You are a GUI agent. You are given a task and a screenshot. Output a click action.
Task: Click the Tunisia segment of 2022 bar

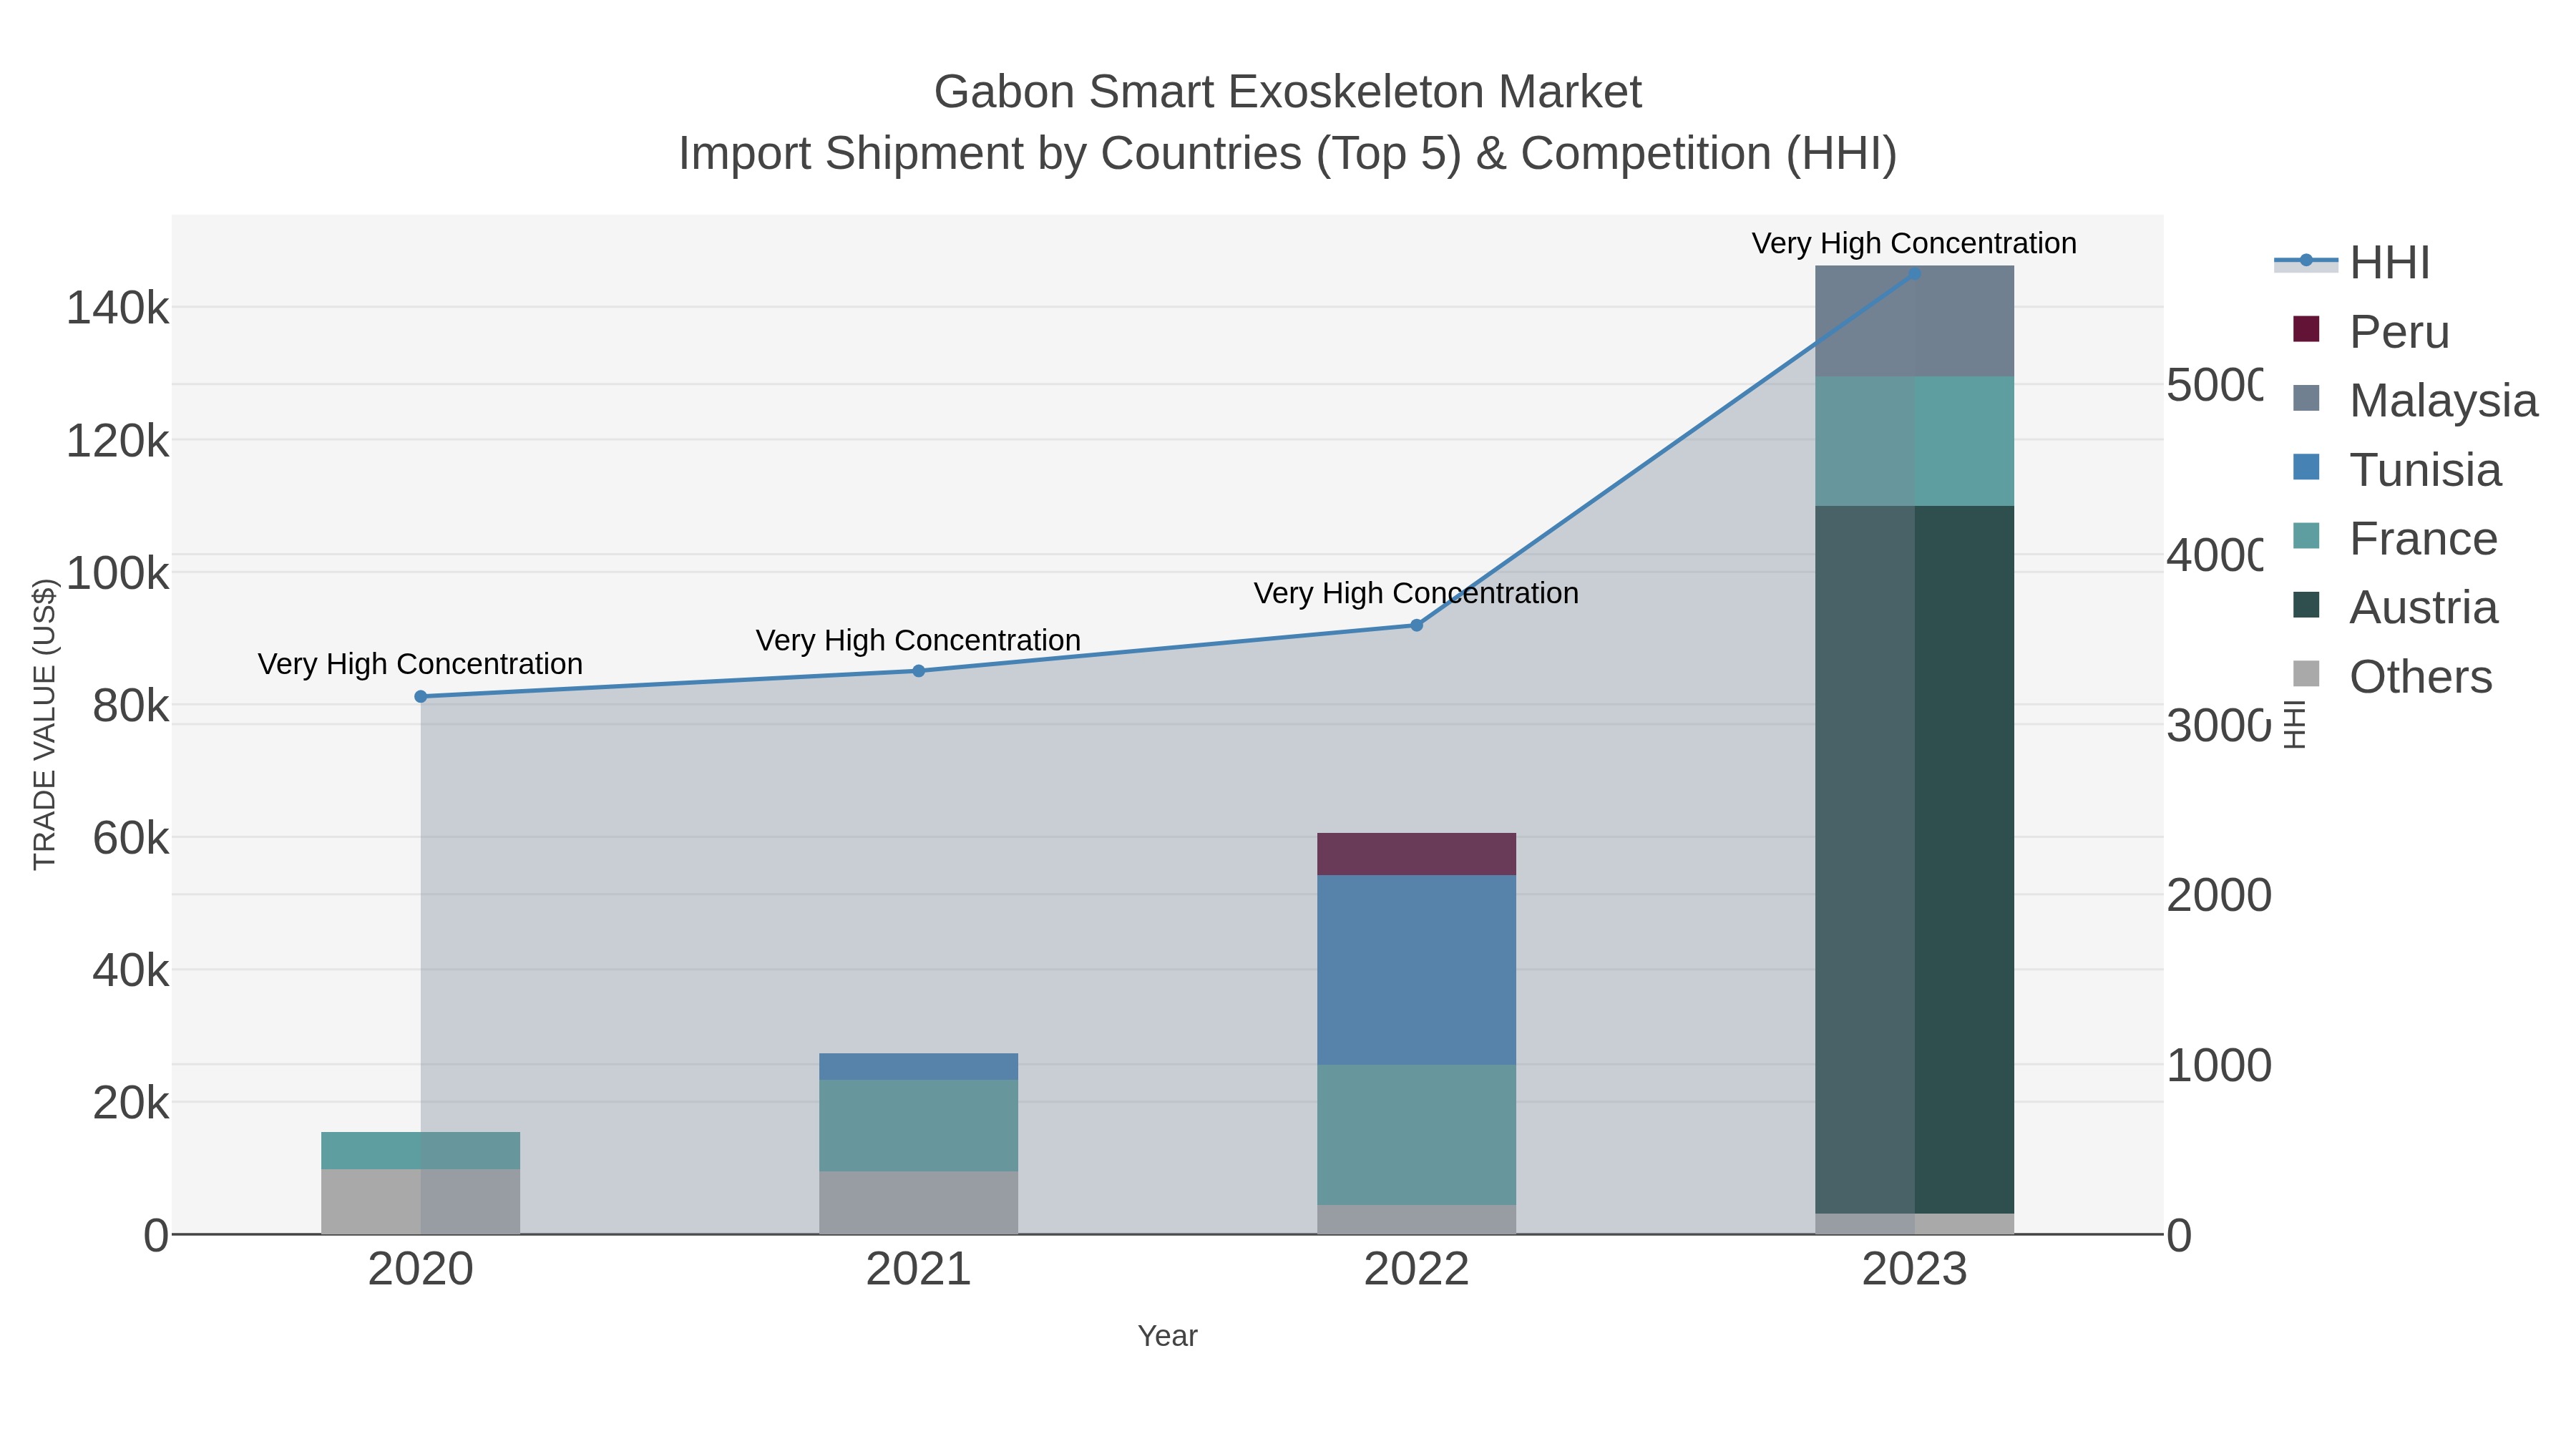(x=1416, y=970)
